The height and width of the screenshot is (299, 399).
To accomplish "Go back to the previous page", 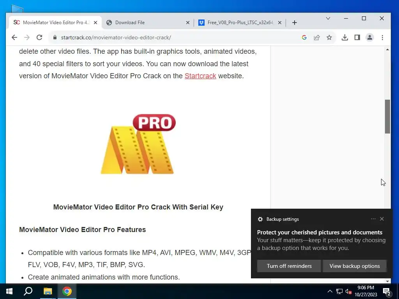I will (14, 38).
